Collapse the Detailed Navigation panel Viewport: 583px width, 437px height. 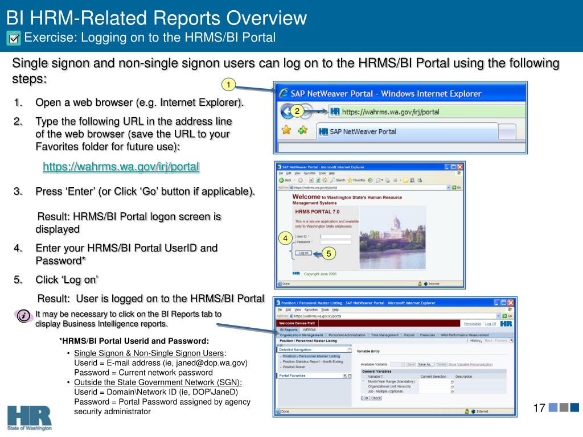(x=350, y=350)
